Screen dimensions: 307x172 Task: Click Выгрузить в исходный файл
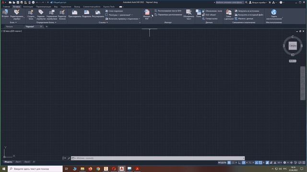[x=249, y=15]
